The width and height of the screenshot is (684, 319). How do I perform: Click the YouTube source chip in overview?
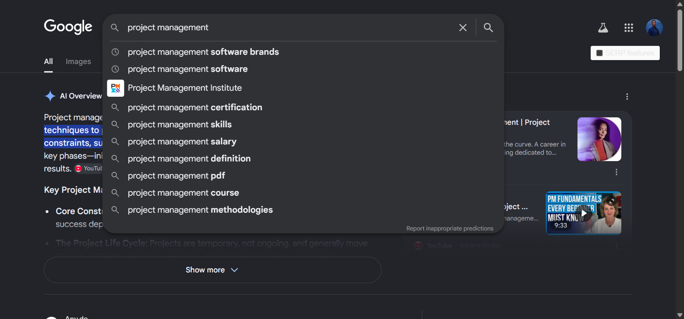89,169
